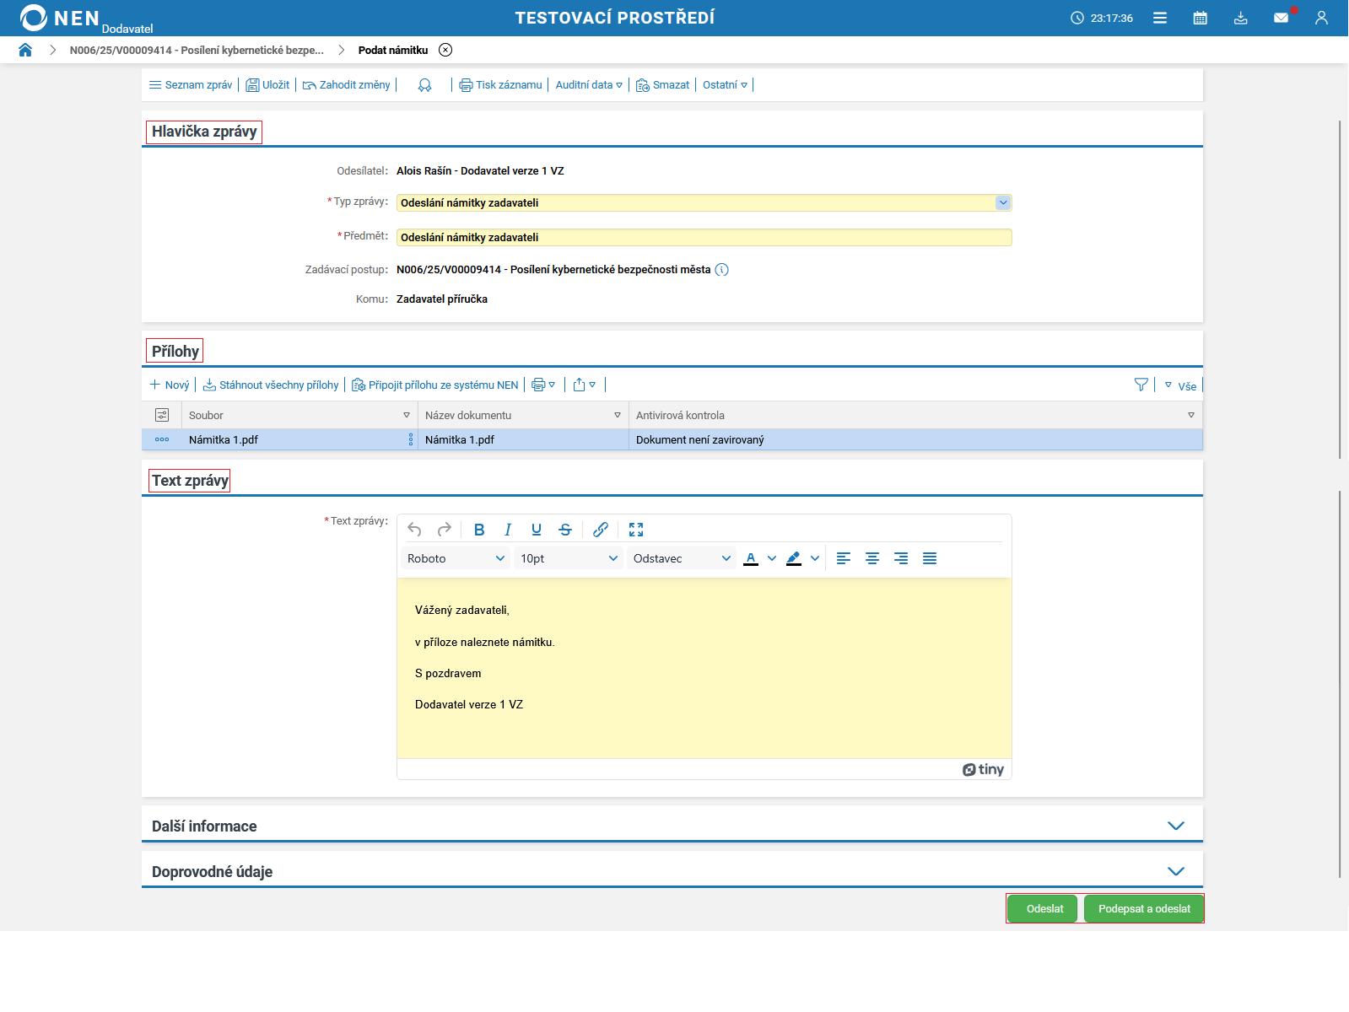Click the Podepsat a odeslat button
This screenshot has height=1012, width=1349.
tap(1143, 908)
